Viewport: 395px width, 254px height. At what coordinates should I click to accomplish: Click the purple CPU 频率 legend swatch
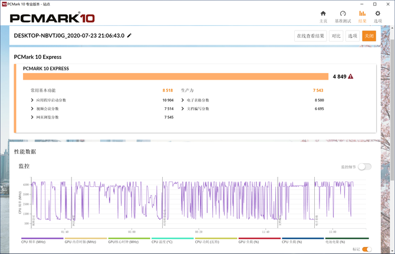tap(40, 239)
